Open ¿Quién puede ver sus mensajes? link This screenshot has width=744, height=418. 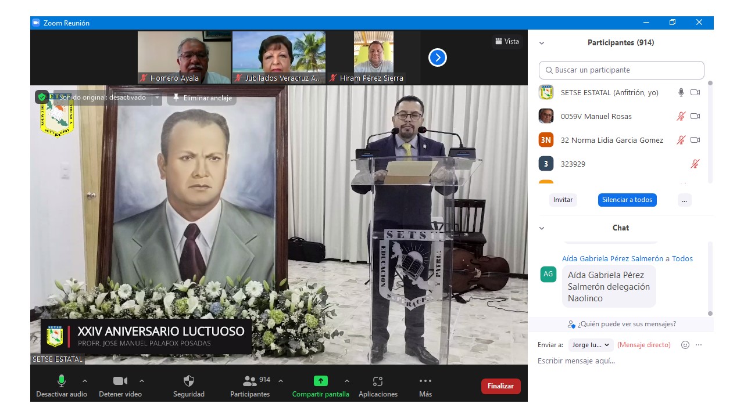(621, 324)
